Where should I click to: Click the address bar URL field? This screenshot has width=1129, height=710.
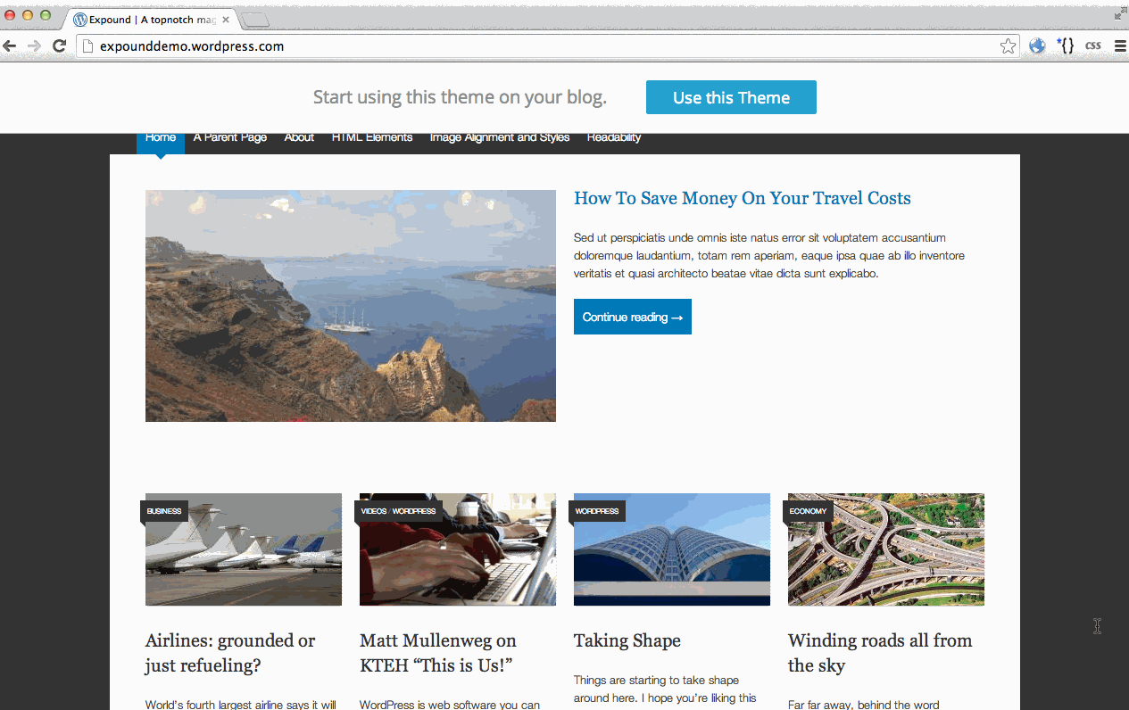click(x=535, y=46)
